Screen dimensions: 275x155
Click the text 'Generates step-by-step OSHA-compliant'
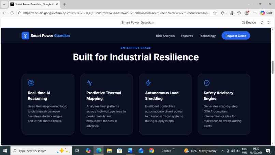[x=221, y=109]
